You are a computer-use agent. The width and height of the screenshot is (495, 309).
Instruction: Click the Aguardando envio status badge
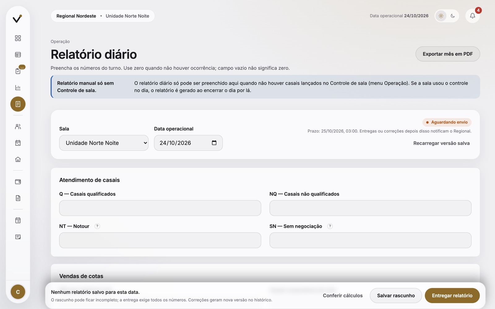pyautogui.click(x=447, y=122)
